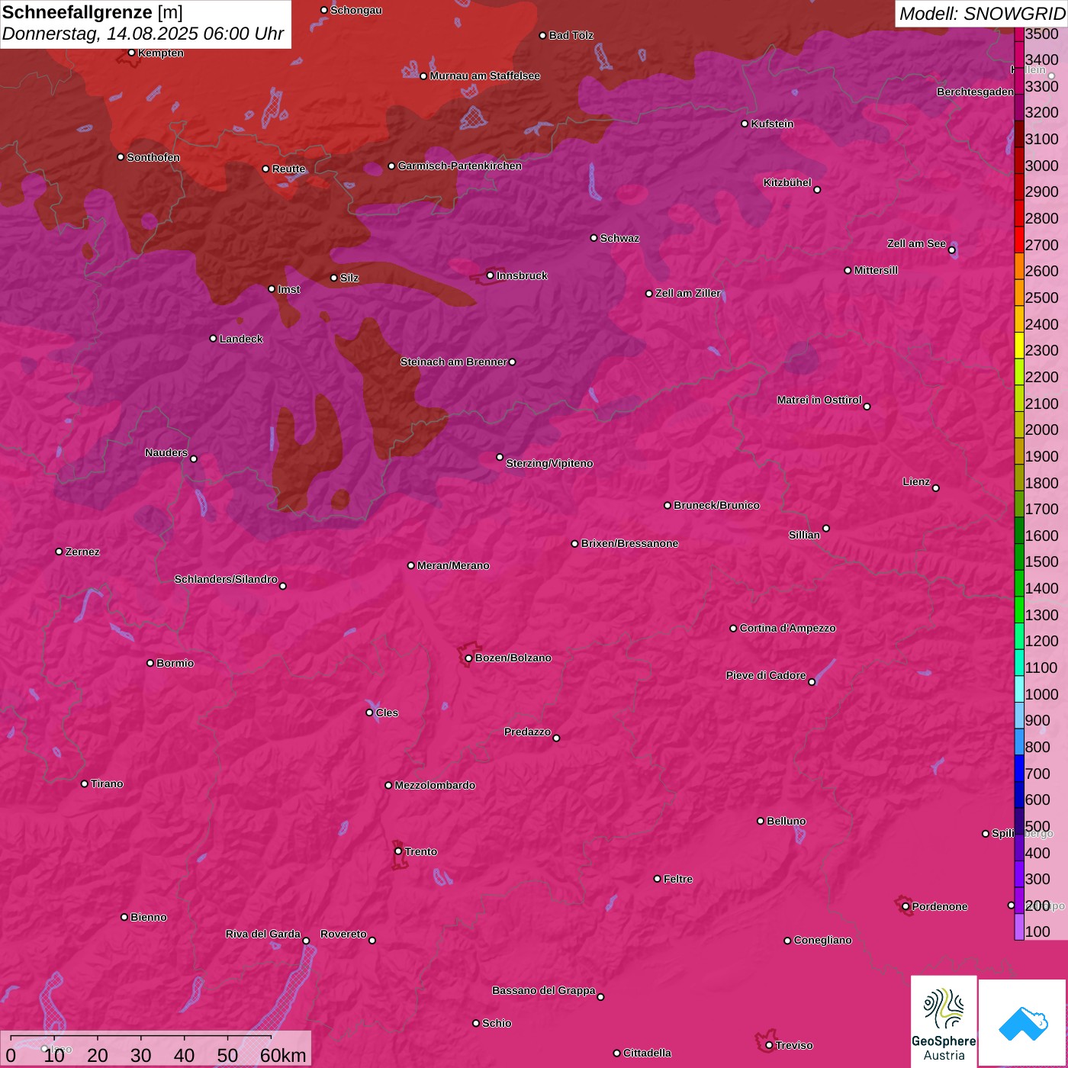
Task: Click the Kufstein location dot
Action: (745, 124)
